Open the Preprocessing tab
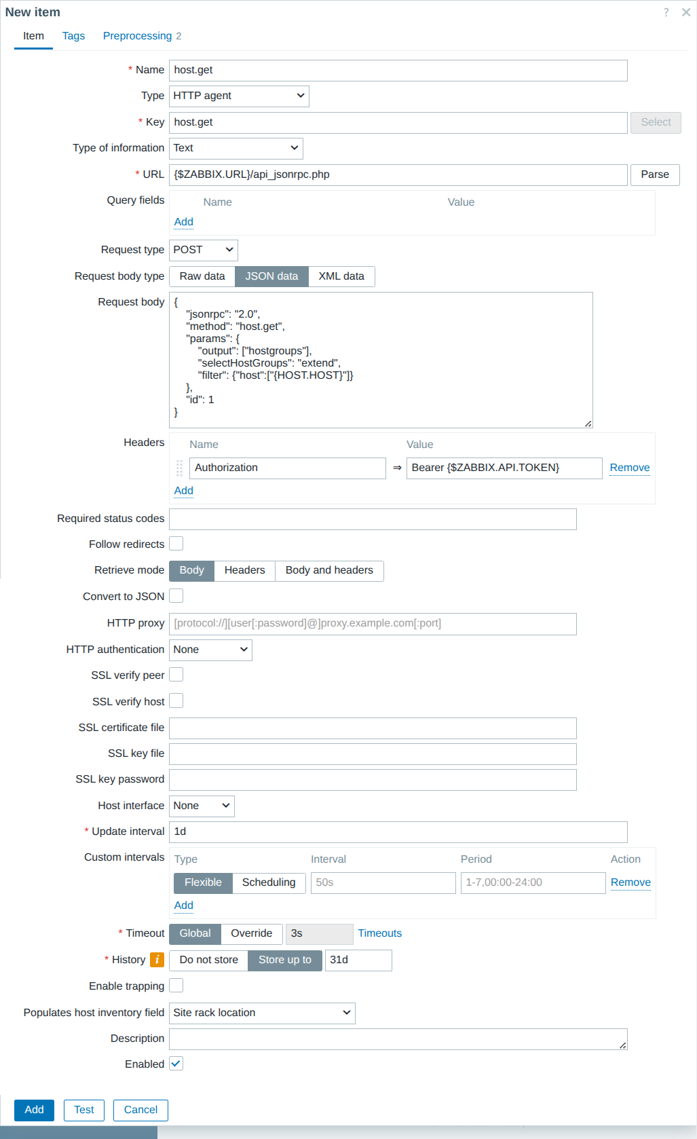The height and width of the screenshot is (1139, 697). pos(142,36)
